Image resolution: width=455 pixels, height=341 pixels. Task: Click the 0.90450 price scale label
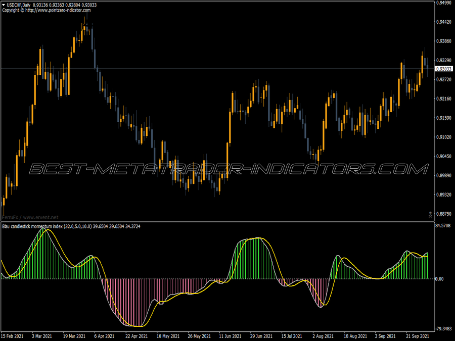tap(444, 156)
